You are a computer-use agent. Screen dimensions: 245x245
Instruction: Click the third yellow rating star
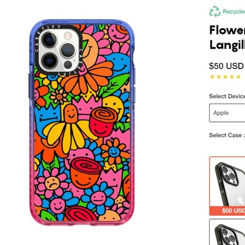[x=225, y=77]
